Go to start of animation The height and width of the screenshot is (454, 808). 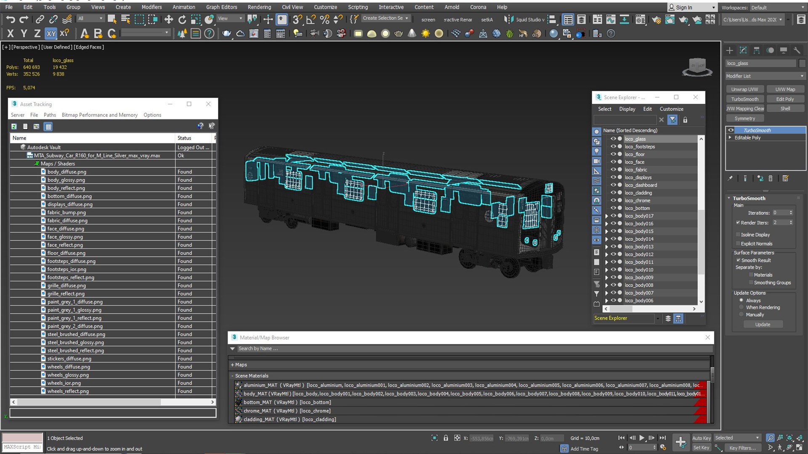621,438
